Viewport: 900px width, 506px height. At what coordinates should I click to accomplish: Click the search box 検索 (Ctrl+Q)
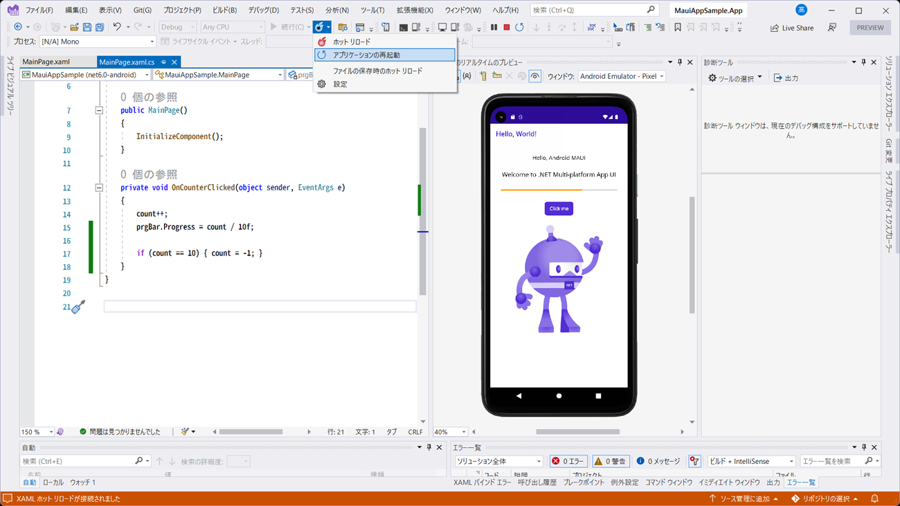pos(594,10)
